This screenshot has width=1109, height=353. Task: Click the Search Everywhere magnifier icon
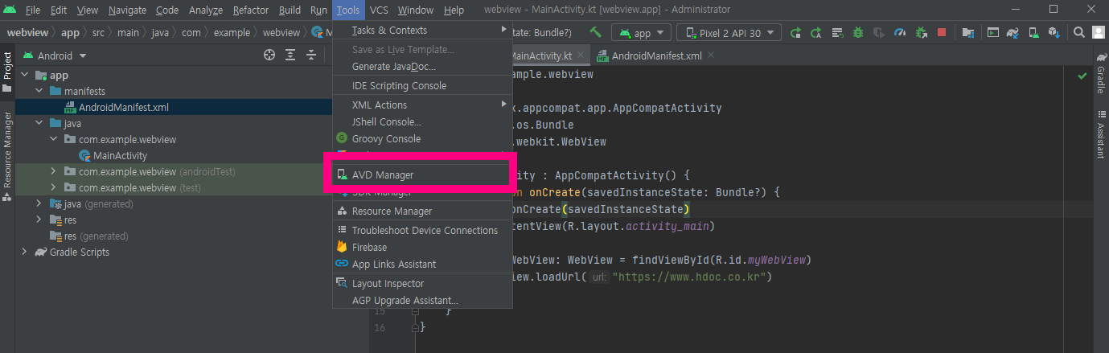1079,33
